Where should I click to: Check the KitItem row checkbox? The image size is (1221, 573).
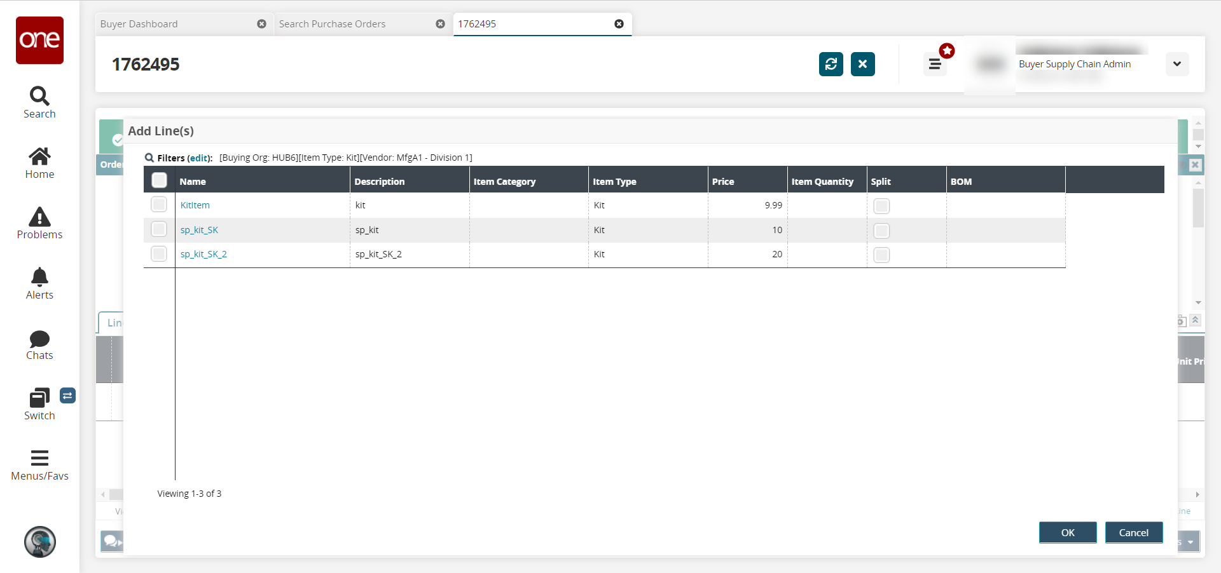click(x=159, y=205)
